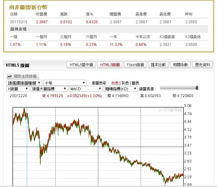Expand the 請選大圖指標 dropdown
Image resolution: width=217 pixels, height=187 pixels.
[x=49, y=89]
